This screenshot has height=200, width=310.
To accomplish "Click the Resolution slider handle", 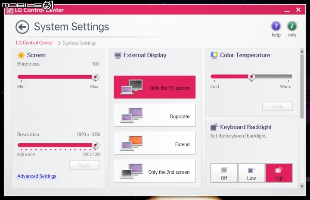I will pyautogui.click(x=95, y=145).
